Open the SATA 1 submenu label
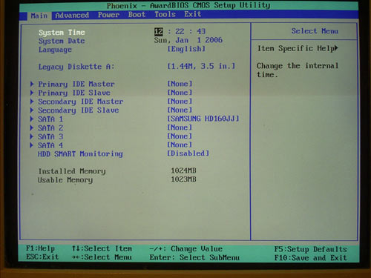Viewport: 371px width, 278px height. click(50, 119)
